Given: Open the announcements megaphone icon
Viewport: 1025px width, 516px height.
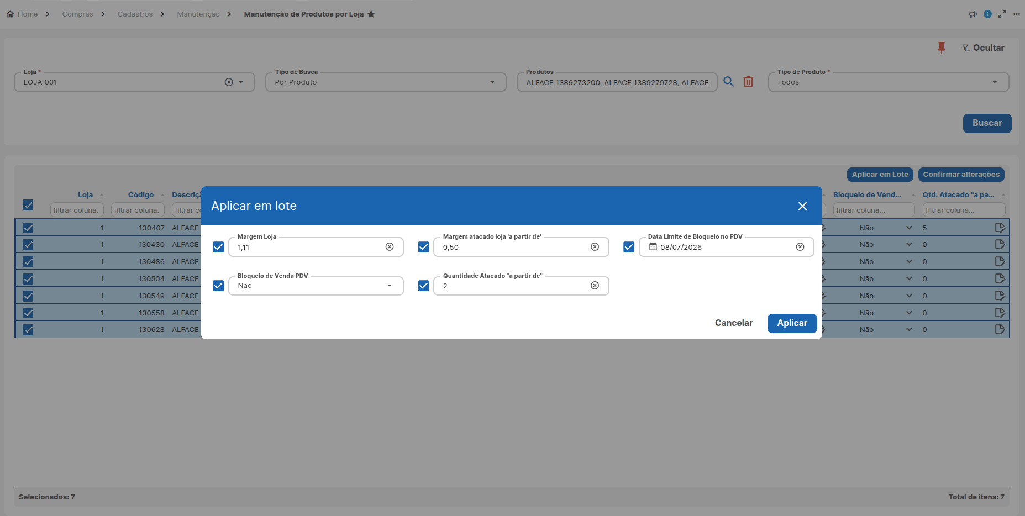Looking at the screenshot, I should pyautogui.click(x=973, y=14).
